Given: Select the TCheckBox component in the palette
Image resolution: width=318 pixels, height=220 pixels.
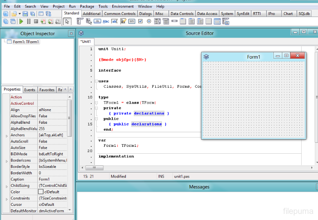Looking at the screenshot, I should 140,21.
